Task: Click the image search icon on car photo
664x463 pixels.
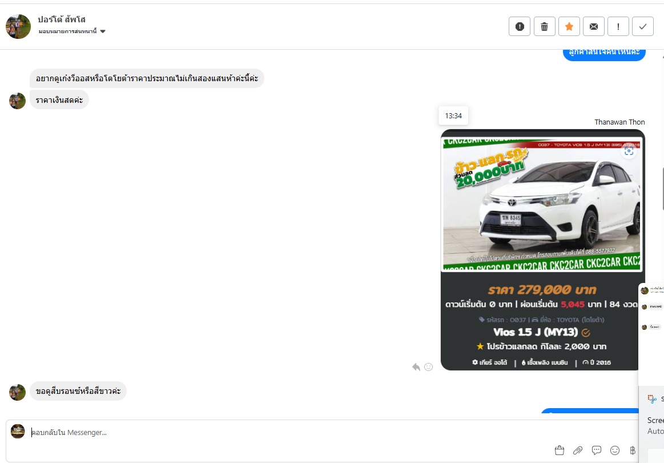Action: click(629, 151)
